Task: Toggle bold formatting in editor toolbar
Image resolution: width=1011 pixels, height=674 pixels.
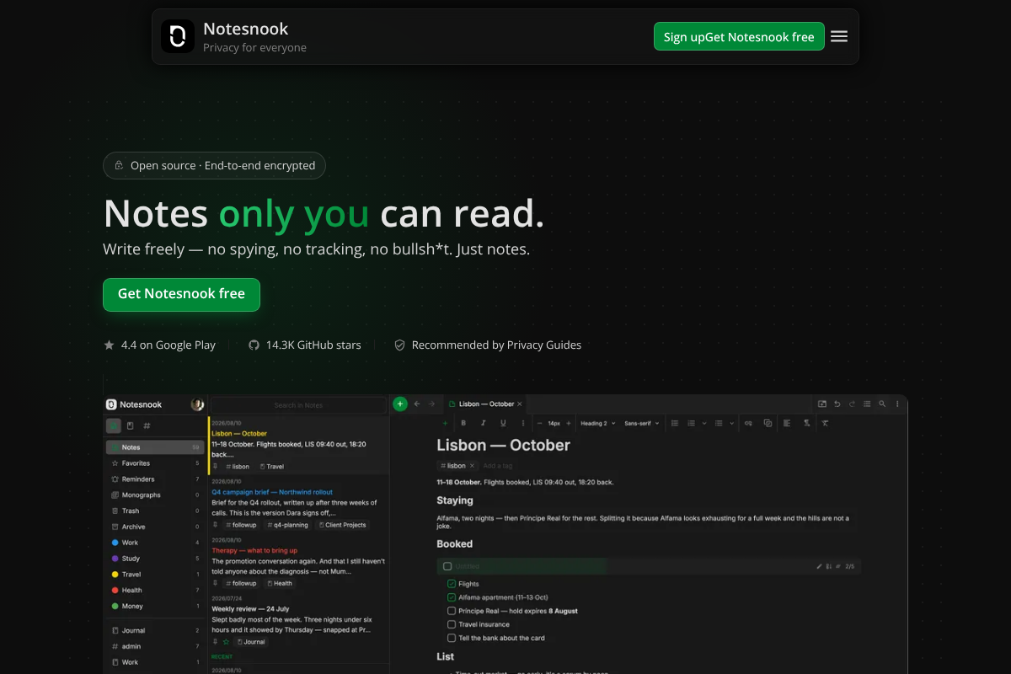Action: click(x=463, y=423)
